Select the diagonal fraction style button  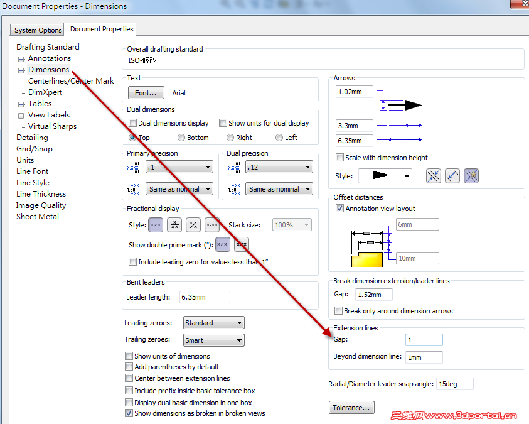coord(193,225)
